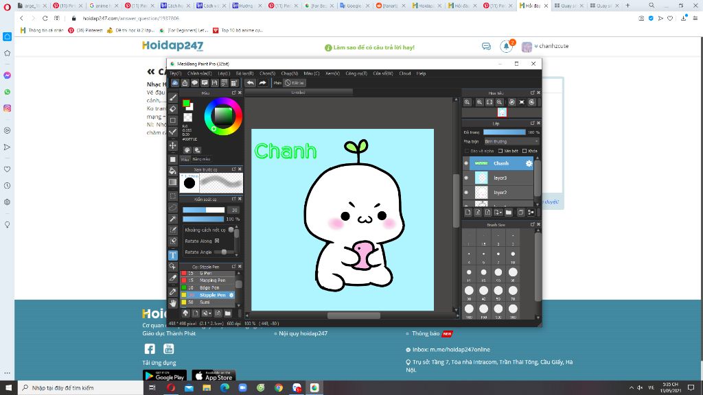
Task: Click the hoidap247 logo on the webpage
Action: (x=172, y=46)
